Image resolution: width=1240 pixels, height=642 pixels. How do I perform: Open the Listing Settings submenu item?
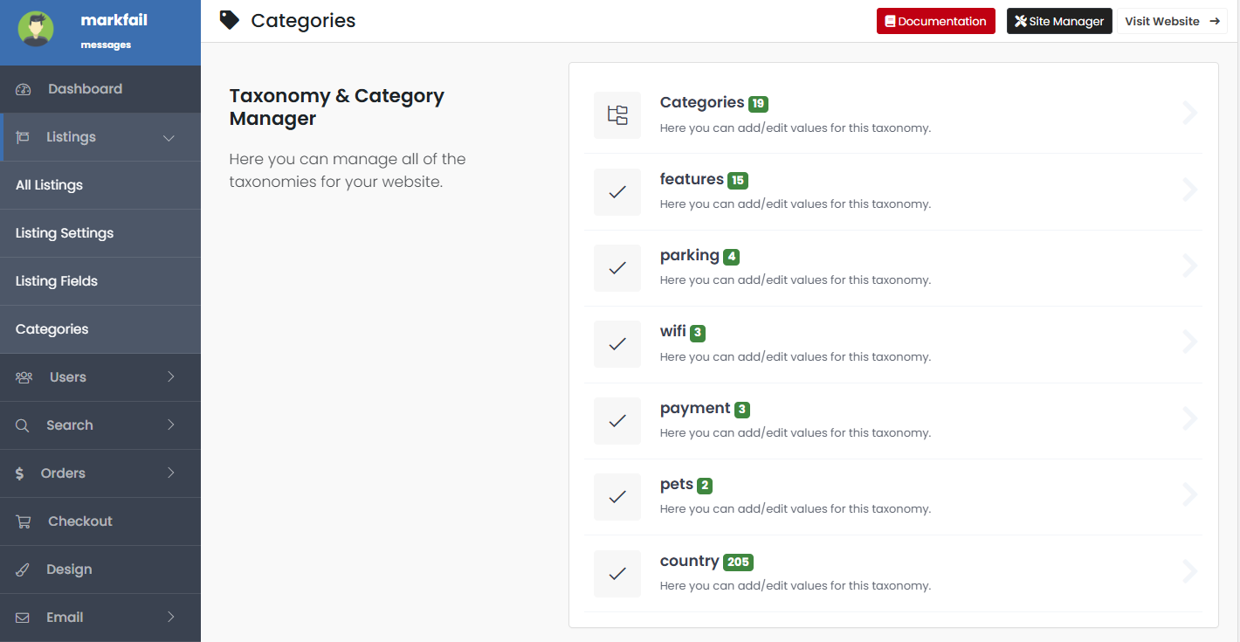click(x=65, y=233)
